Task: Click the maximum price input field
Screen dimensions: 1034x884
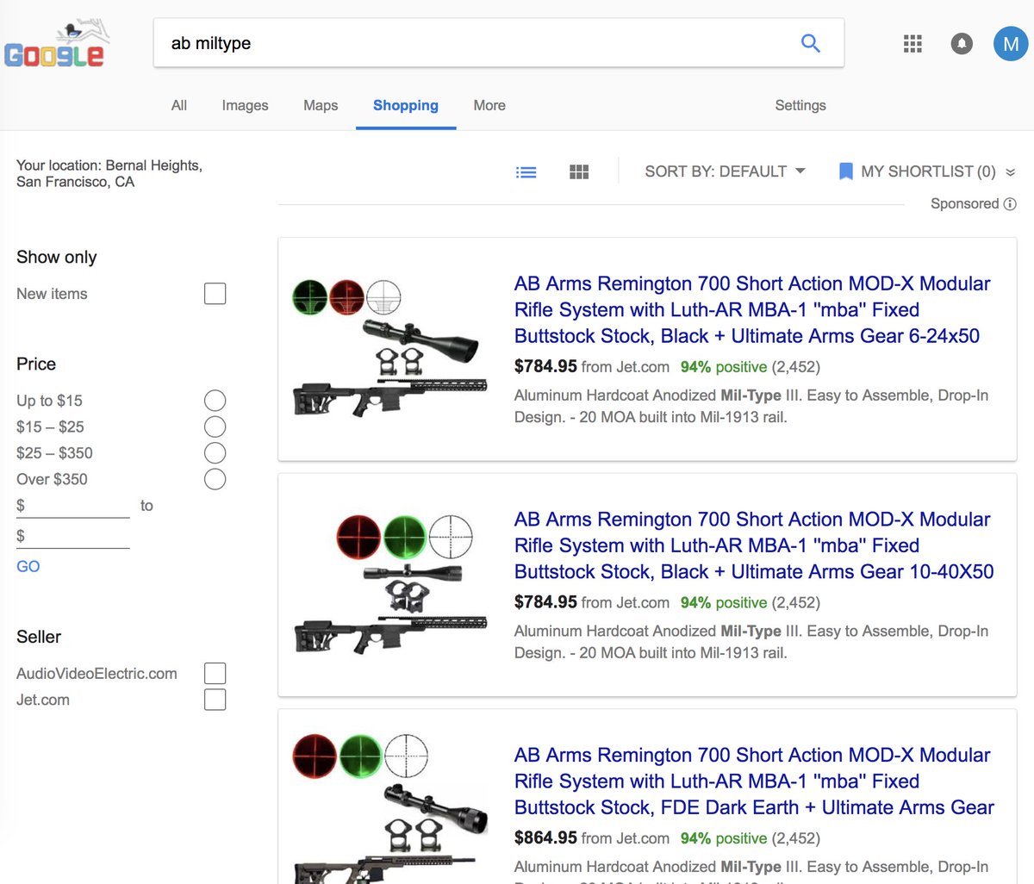Action: point(73,537)
